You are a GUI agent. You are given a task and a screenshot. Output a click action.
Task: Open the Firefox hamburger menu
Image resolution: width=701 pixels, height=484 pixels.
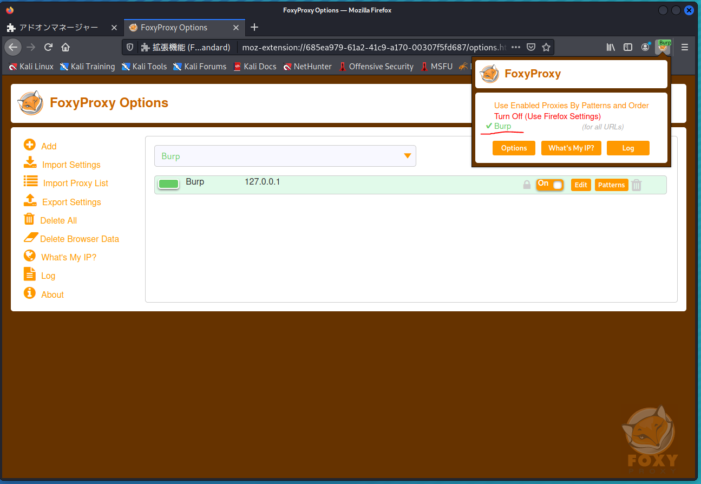685,47
